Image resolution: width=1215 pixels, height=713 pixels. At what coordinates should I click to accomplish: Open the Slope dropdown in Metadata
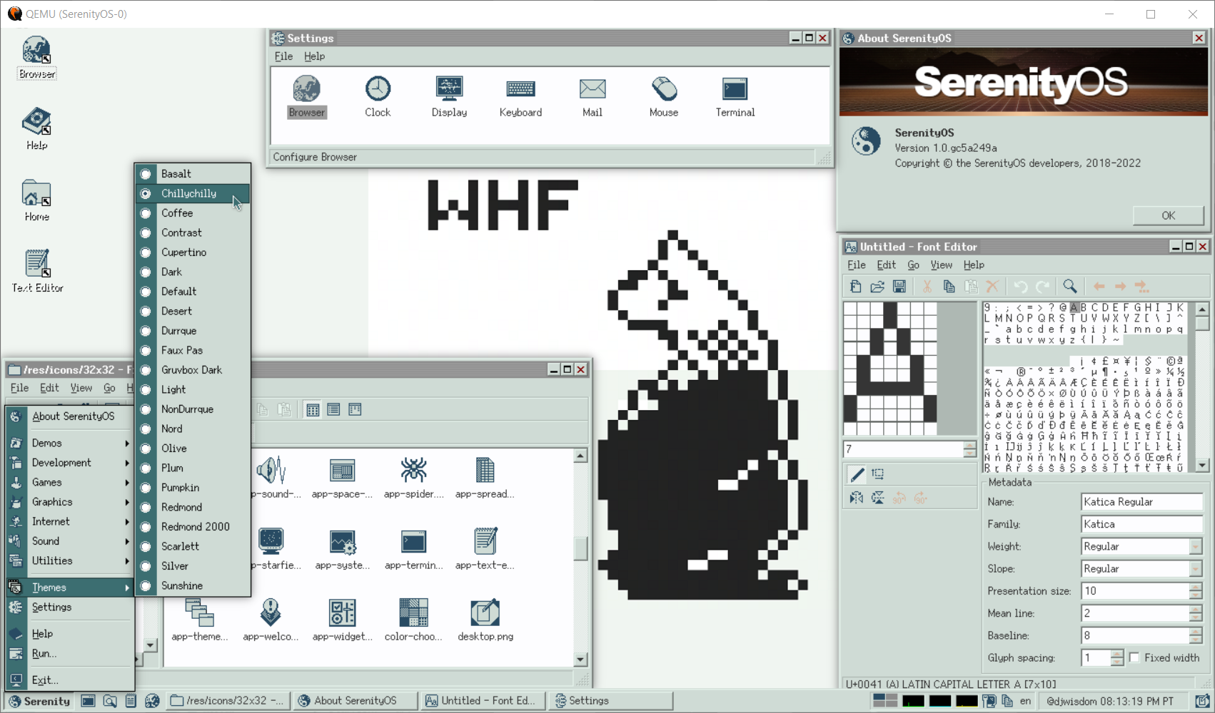(1196, 568)
